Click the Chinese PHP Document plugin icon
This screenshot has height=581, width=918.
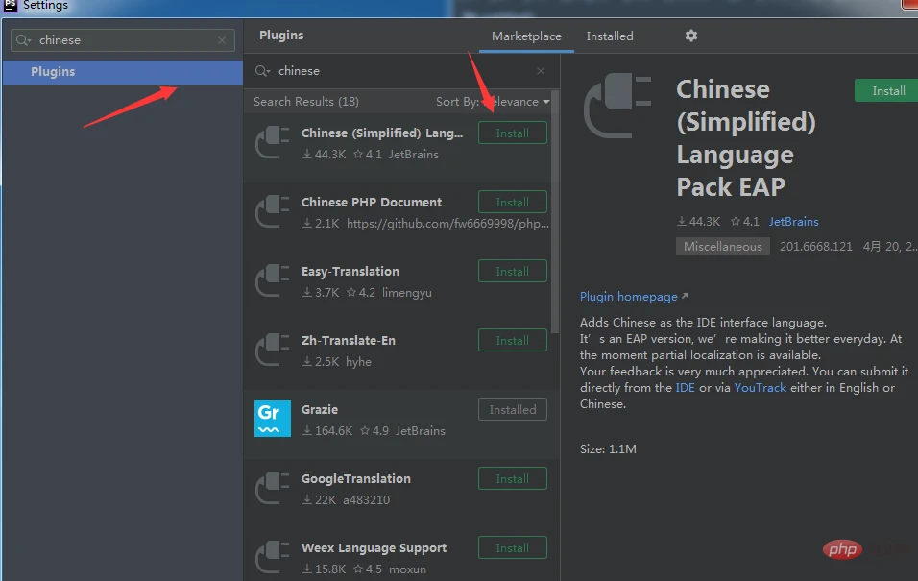tap(273, 211)
